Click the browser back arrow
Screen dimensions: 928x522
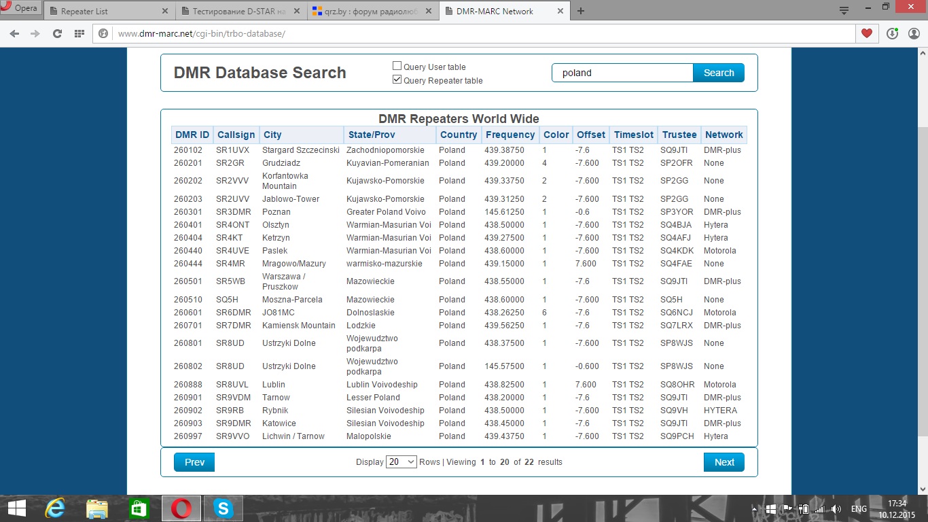[x=14, y=33]
